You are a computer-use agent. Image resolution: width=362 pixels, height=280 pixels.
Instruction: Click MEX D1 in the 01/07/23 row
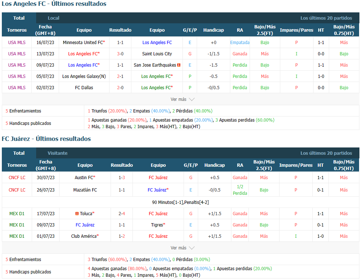[x=17, y=236]
